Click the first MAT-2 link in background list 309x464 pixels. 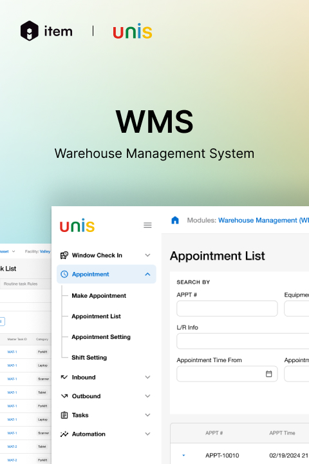pos(12,447)
